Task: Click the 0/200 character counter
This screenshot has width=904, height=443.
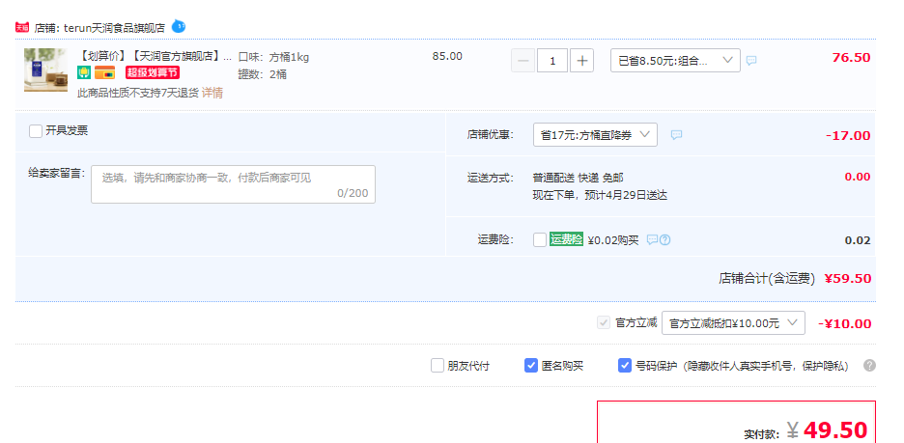Action: pos(353,194)
